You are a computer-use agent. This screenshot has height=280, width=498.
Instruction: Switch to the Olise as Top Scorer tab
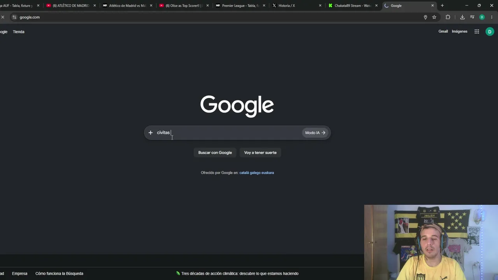click(184, 5)
